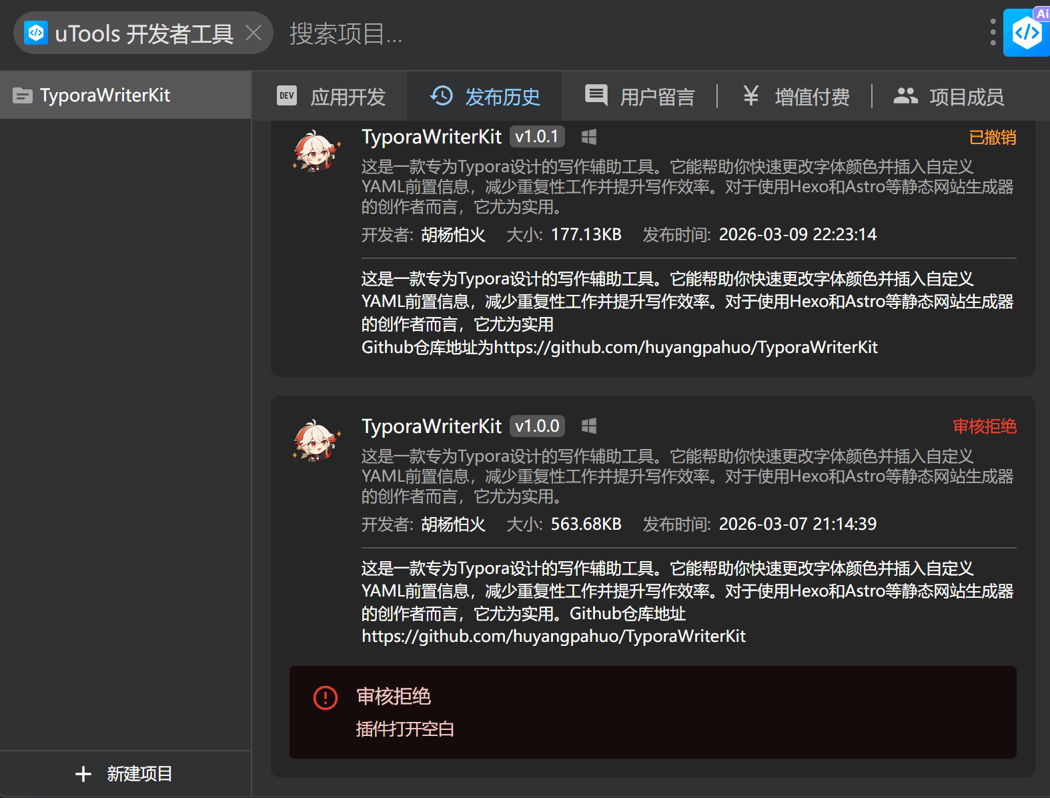The image size is (1050, 798).
Task: Click the Windows platform icon for v1.0.1
Action: (x=588, y=137)
